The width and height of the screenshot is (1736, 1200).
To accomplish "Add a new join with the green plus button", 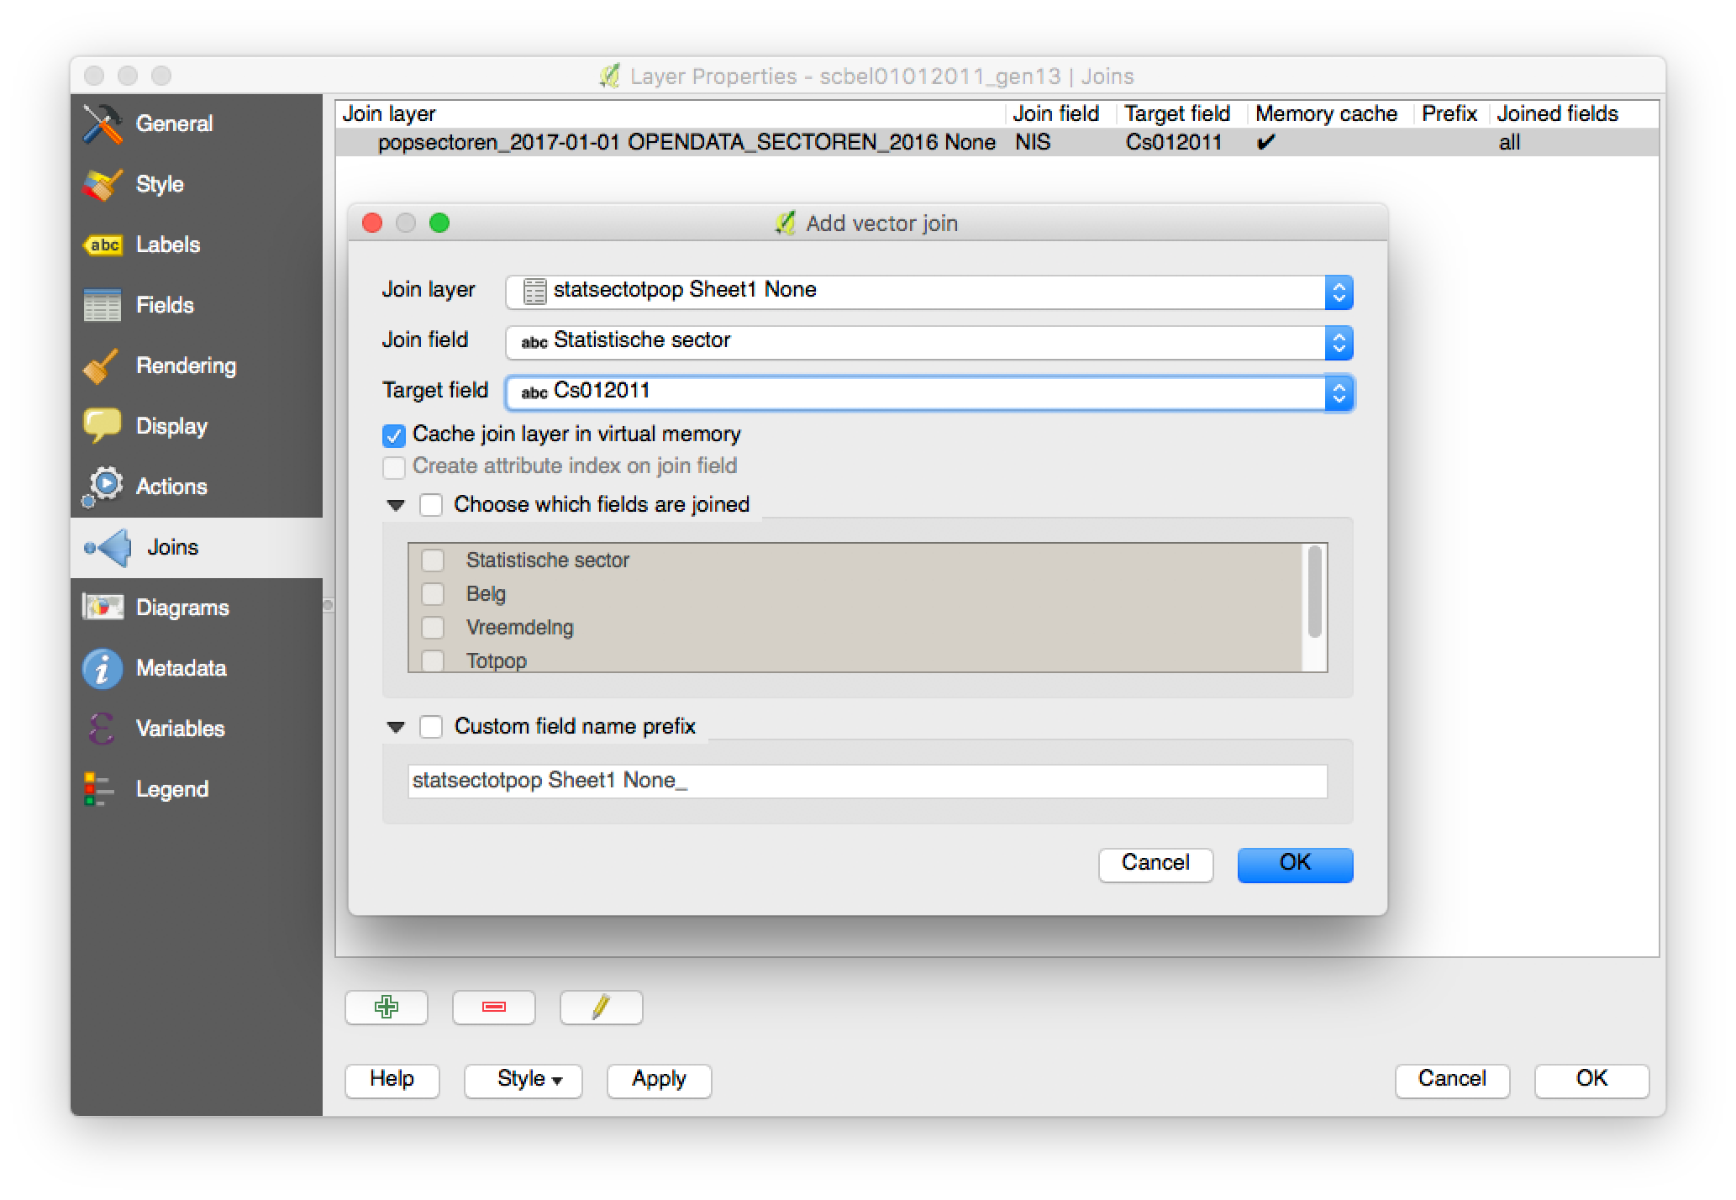I will coord(387,1007).
